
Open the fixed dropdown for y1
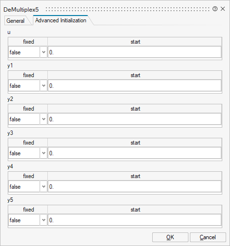click(x=28, y=85)
